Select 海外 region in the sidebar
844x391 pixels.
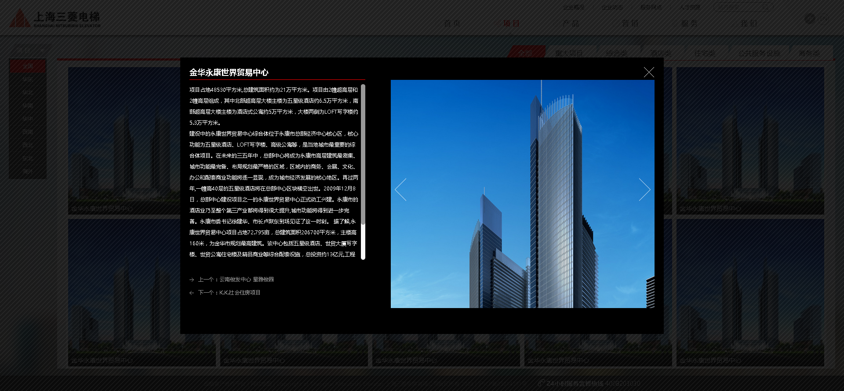tap(28, 172)
